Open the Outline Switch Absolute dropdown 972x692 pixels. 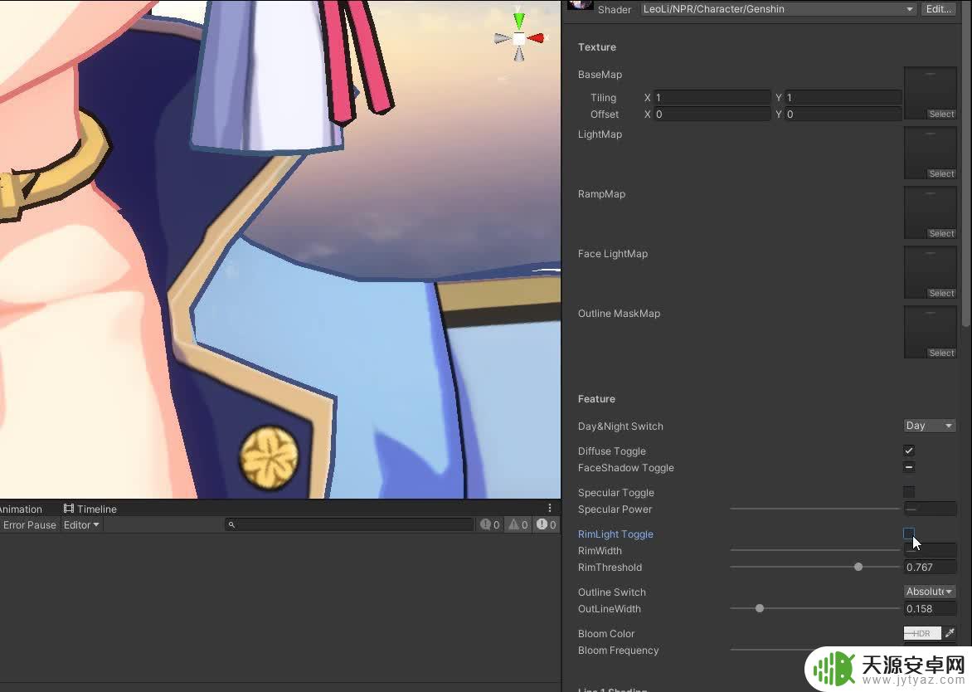(x=929, y=591)
